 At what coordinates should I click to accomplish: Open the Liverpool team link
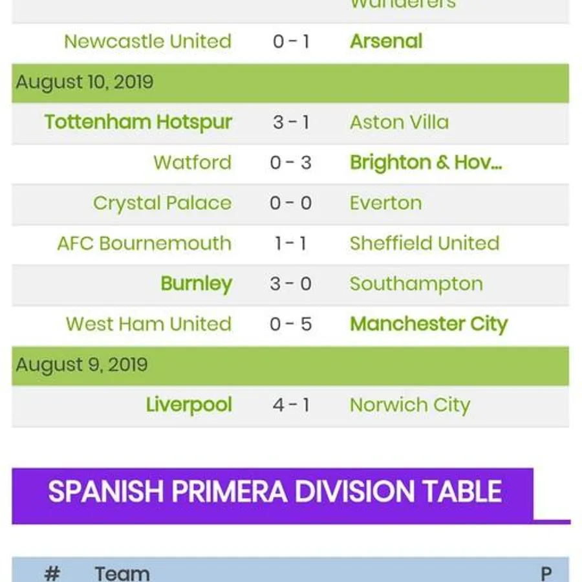pos(188,405)
